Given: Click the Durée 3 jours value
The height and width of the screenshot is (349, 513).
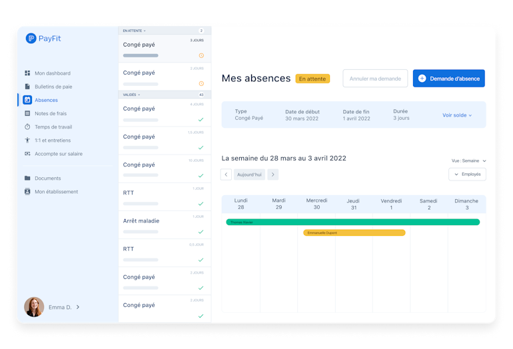Looking at the screenshot, I should [x=401, y=118].
